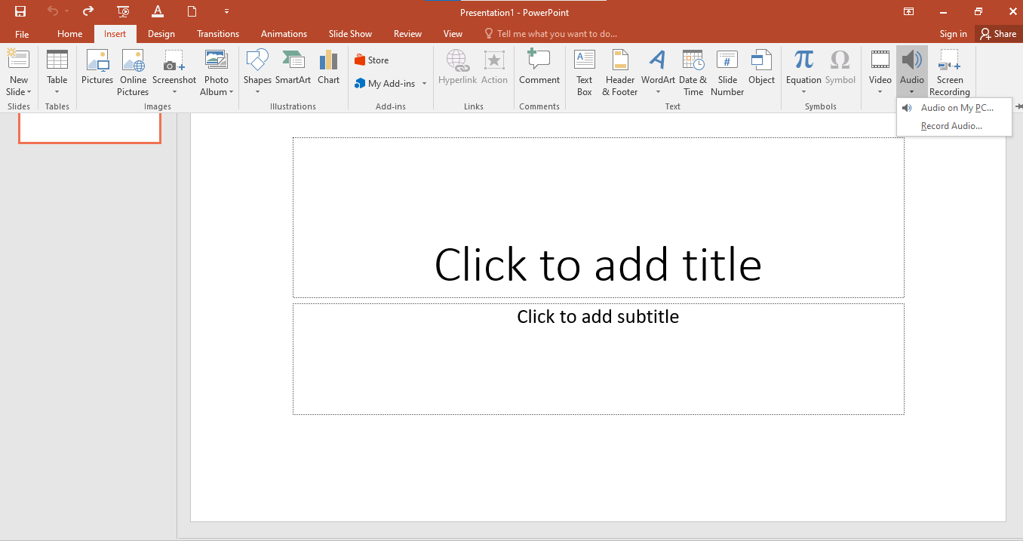Viewport: 1023px width, 541px height.
Task: Switch to the View tab
Action: [453, 34]
